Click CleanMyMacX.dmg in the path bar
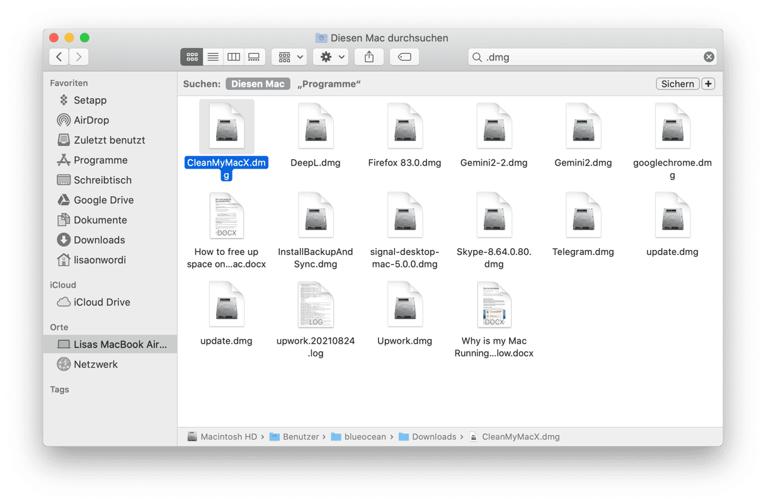 (514, 436)
